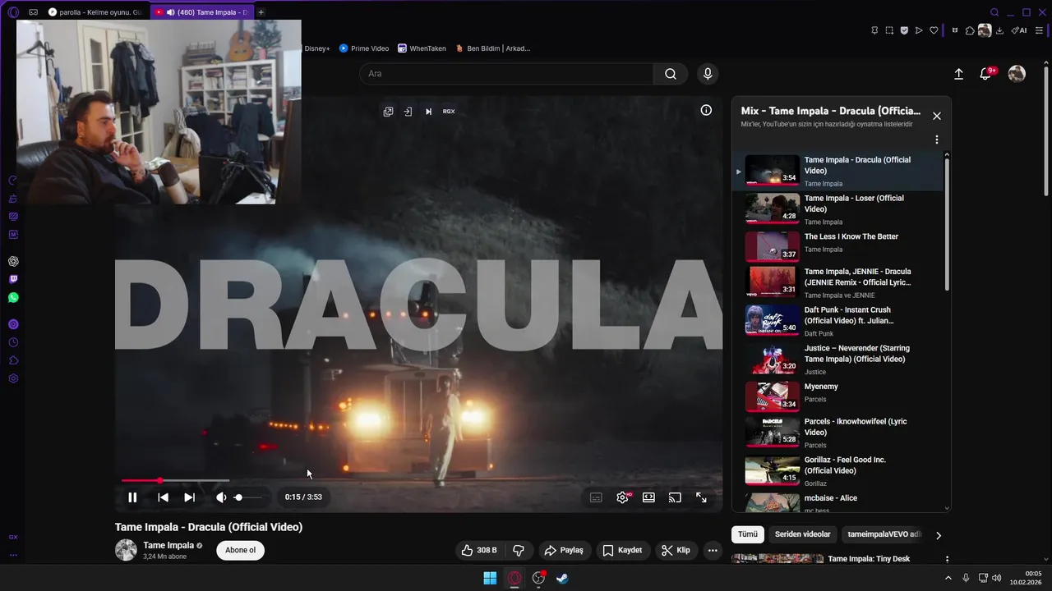
Task: Open Opera easy setup sliders icon
Action: pos(1039,30)
